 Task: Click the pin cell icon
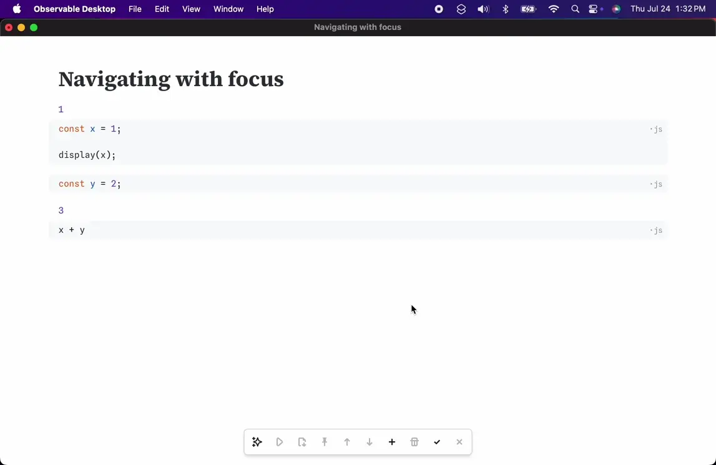325,442
